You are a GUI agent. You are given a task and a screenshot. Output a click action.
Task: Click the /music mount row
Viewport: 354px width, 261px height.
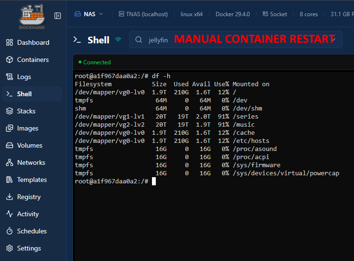point(164,125)
